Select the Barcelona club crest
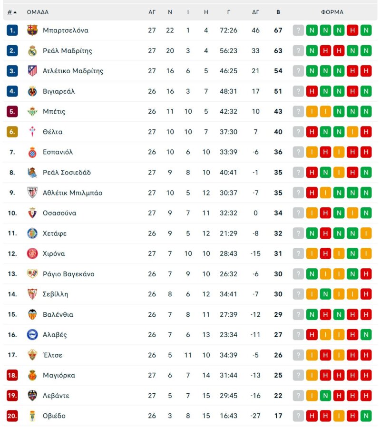The width and height of the screenshot is (380, 428). pos(32,30)
